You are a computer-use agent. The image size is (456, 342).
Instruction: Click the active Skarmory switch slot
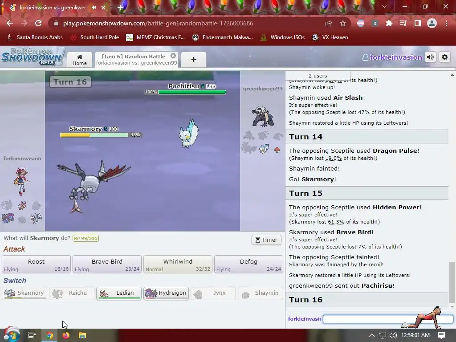pyautogui.click(x=24, y=293)
